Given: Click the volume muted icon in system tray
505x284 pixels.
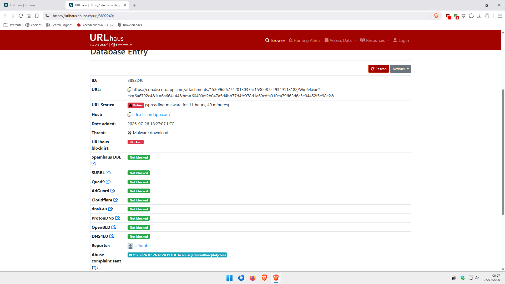Looking at the screenshot, I should tap(477, 278).
